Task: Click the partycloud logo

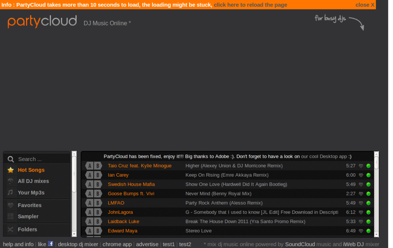Action: click(42, 21)
